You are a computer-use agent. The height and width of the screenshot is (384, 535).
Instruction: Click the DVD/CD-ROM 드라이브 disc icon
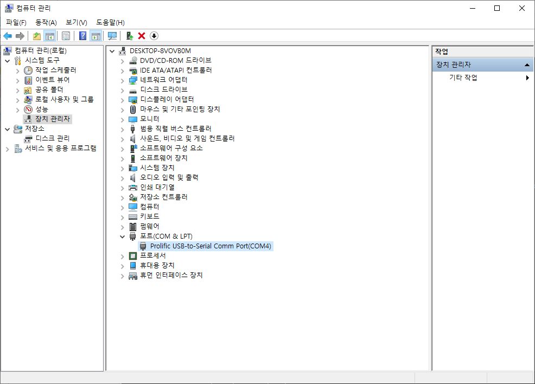(x=133, y=60)
